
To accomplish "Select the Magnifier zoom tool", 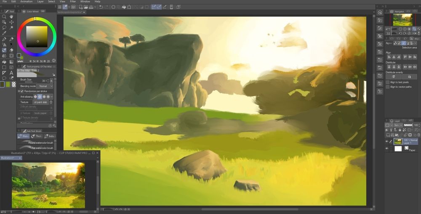I will 4,17.
